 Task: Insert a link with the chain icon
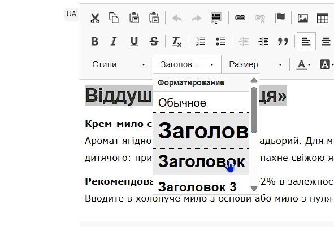(240, 18)
